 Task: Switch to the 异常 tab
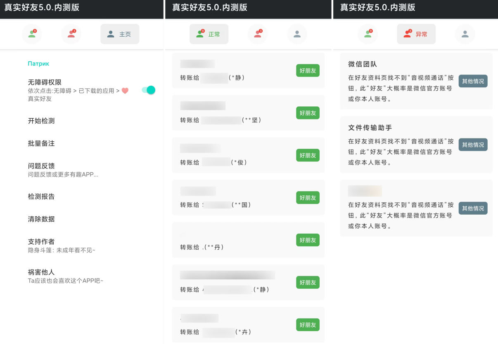tap(416, 34)
